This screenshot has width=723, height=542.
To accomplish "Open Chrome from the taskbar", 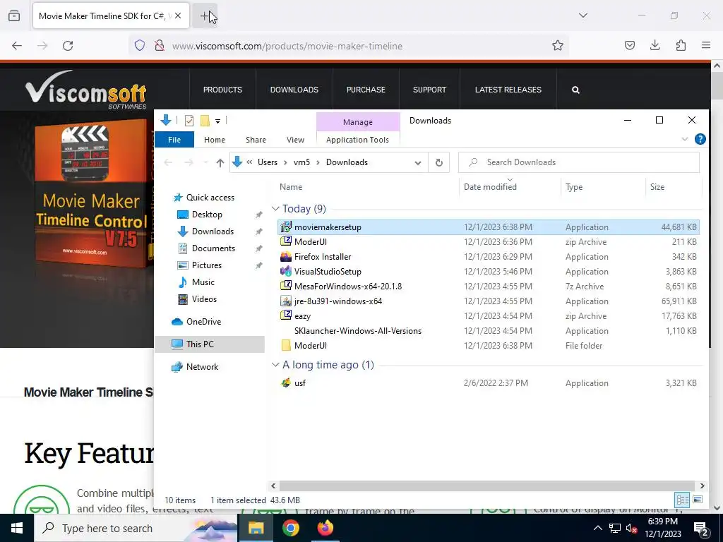I will point(290,528).
